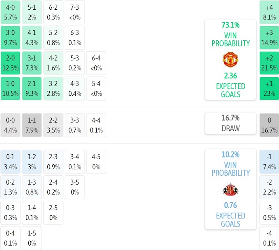The width and height of the screenshot is (279, 250).
Task: Click the +4 goal margin tile
Action: 269,12
